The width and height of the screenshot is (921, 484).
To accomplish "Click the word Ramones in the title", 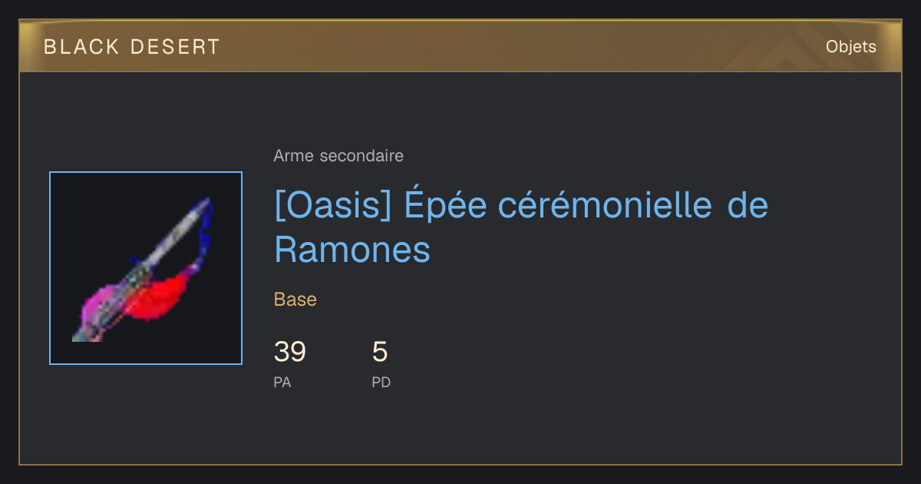I will tap(352, 250).
